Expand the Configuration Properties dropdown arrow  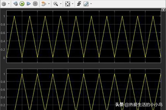[9, 4]
